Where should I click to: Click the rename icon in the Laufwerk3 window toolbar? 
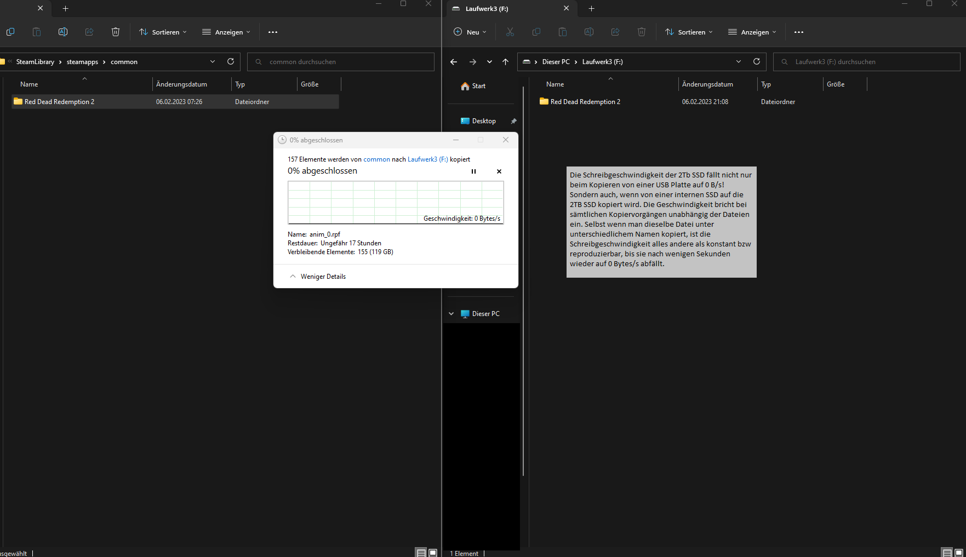(x=589, y=32)
